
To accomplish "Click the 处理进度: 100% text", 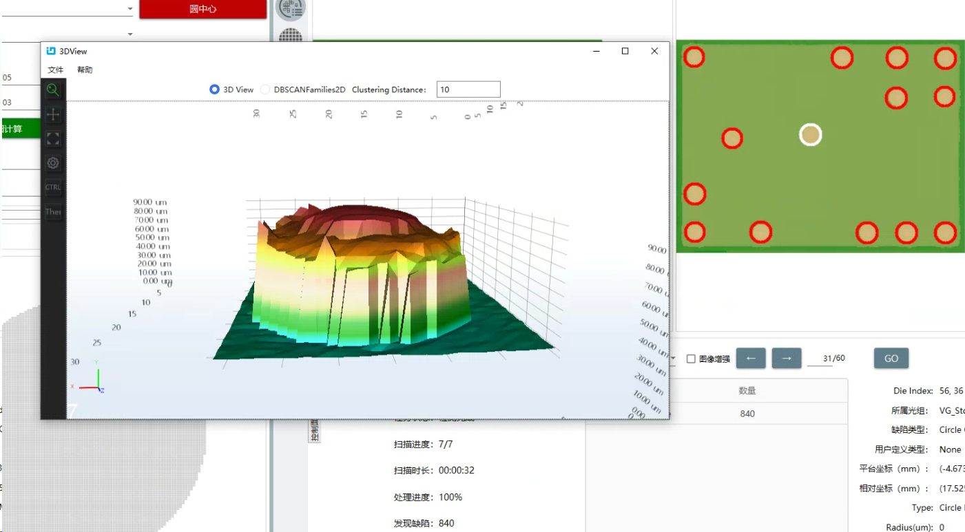I will (428, 497).
